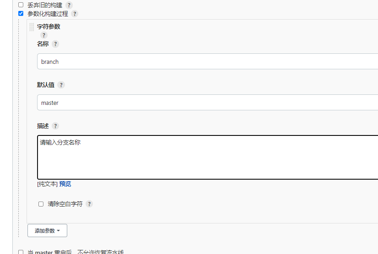The image size is (378, 254).
Task: Show help for 默认值 field
Action: [61, 85]
